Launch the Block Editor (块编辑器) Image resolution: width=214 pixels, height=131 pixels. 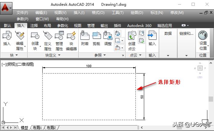(x=71, y=35)
